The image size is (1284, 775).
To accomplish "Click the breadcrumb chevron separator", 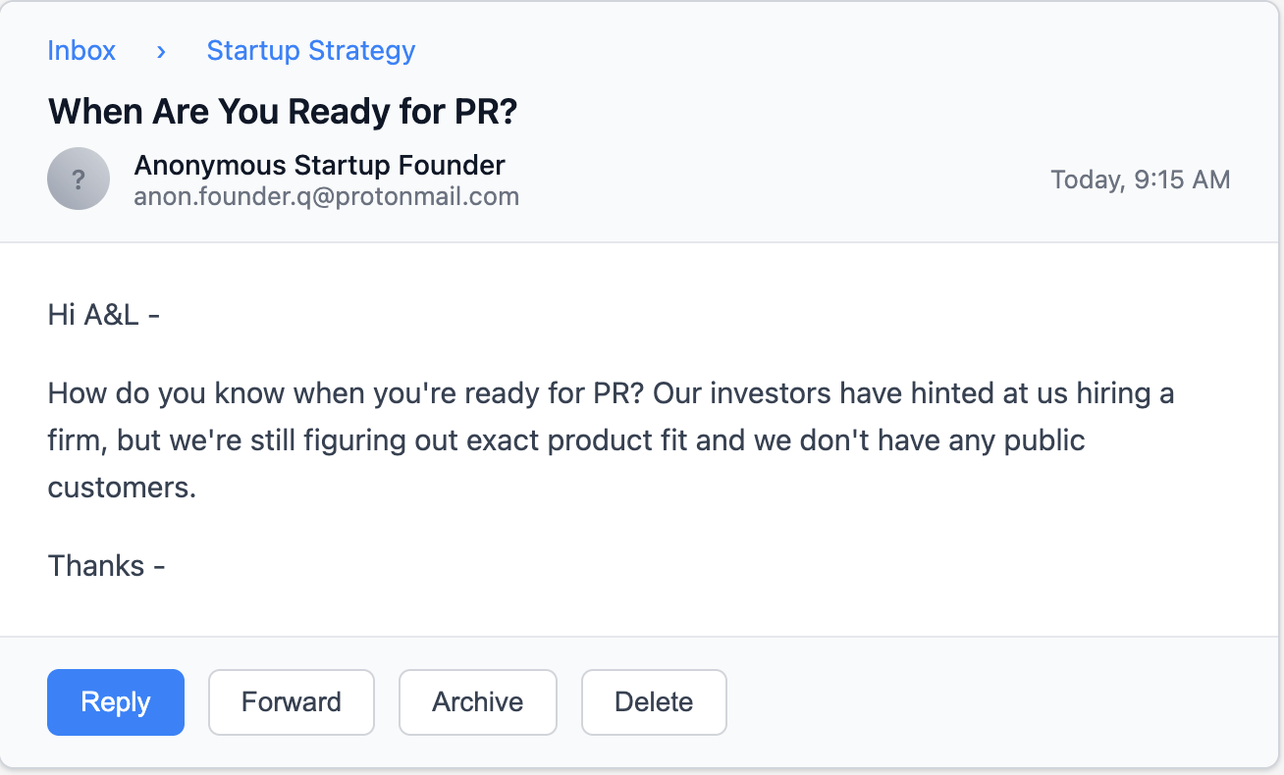I will coord(161,51).
